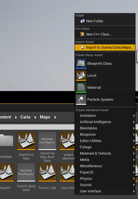Select the Town07 level asset
The height and width of the screenshot is (199, 138).
(7, 172)
